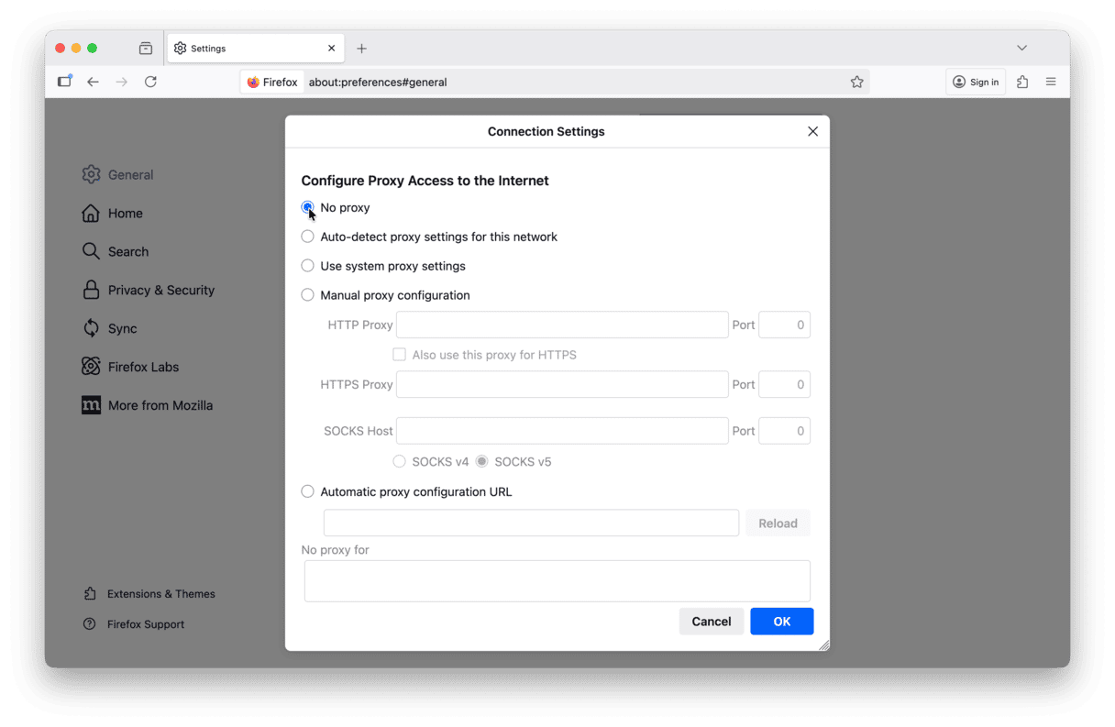The height and width of the screenshot is (727, 1115).
Task: Close Connection Settings dialog with X
Action: coord(812,131)
